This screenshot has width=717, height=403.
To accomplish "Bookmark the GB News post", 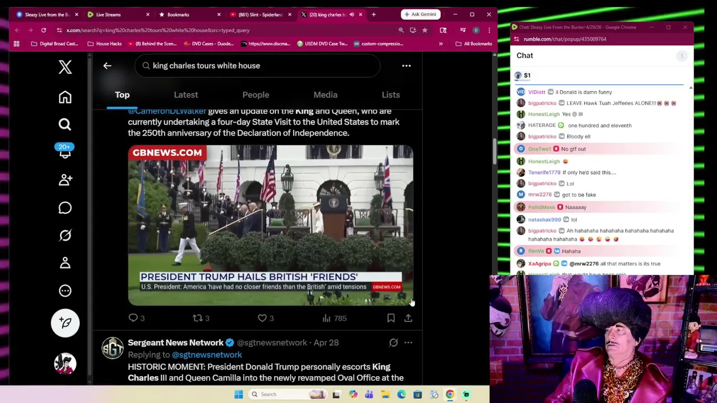I will [391, 318].
